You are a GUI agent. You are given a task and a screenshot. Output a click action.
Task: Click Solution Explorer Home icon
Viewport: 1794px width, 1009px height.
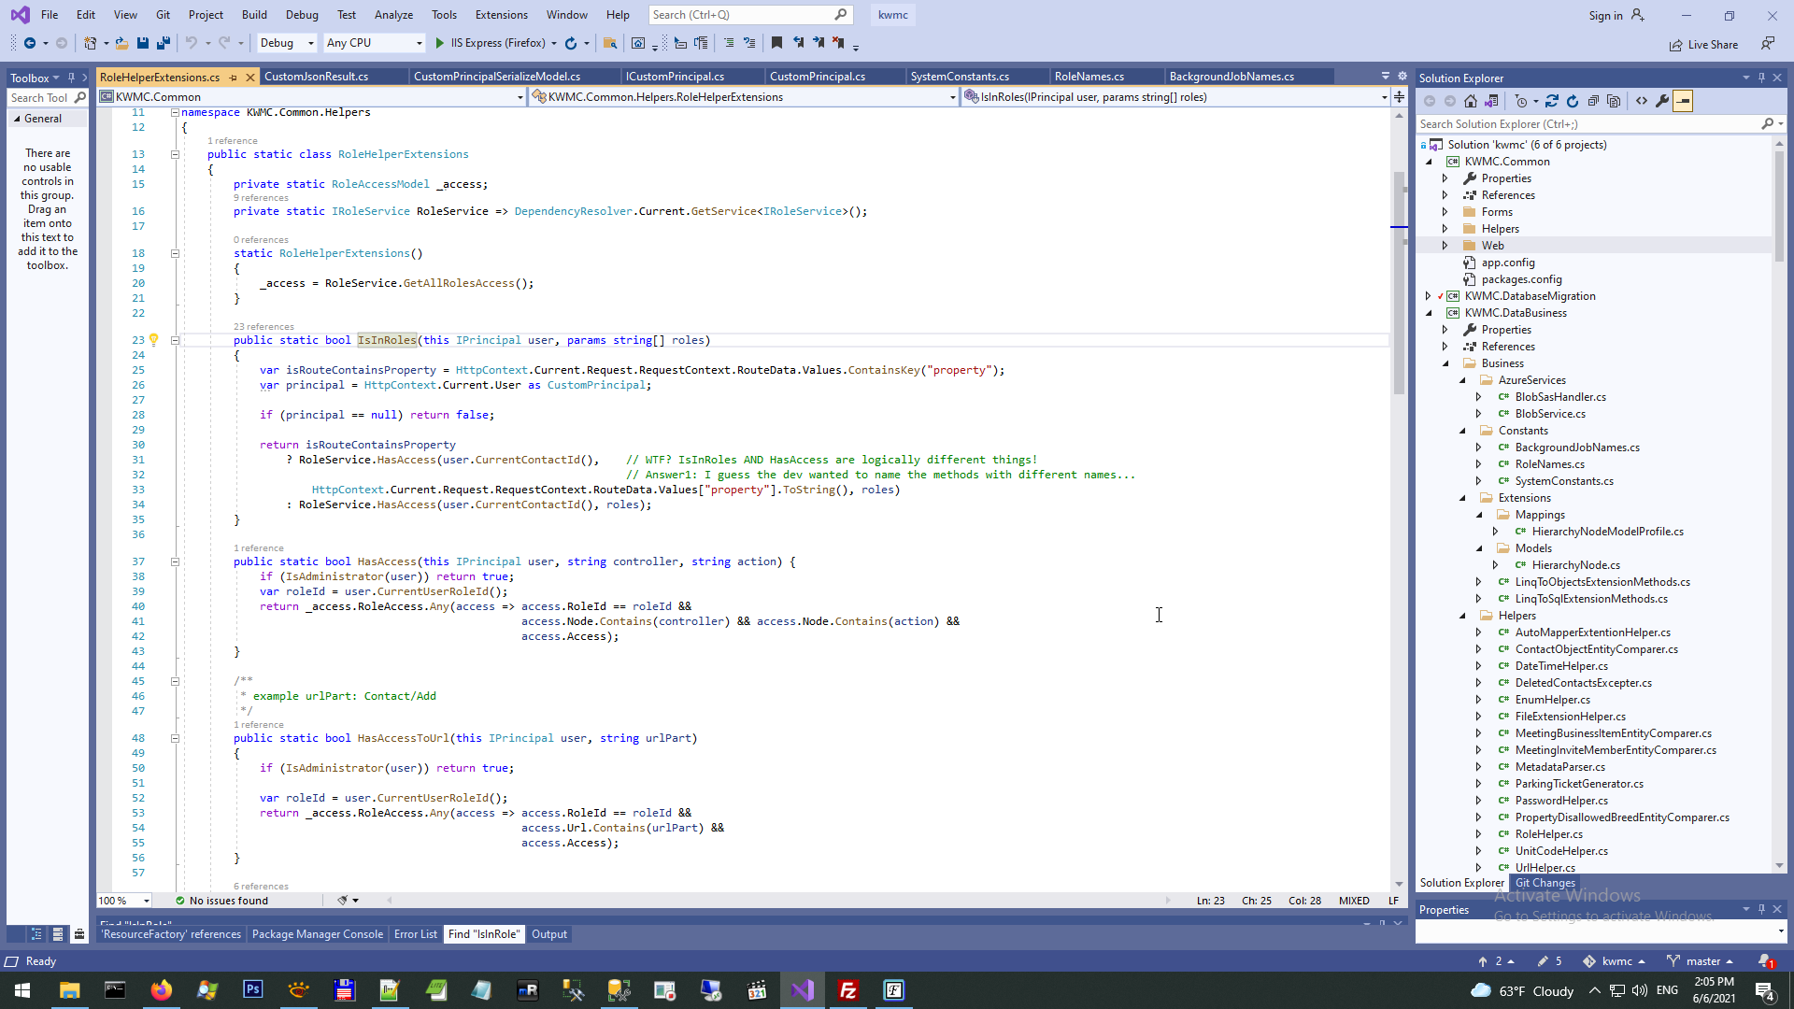point(1471,101)
